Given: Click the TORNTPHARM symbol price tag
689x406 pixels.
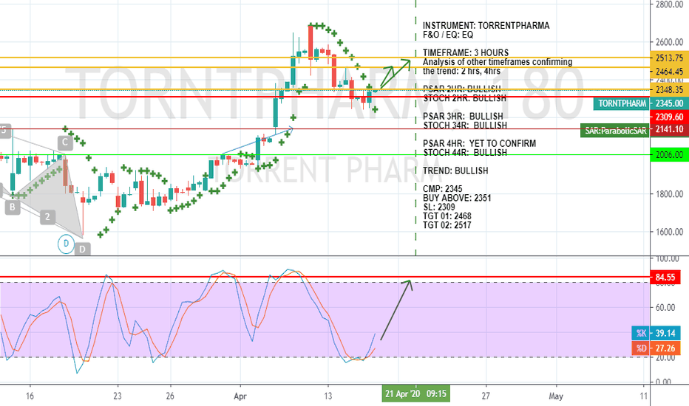Looking at the screenshot, I should tap(622, 103).
